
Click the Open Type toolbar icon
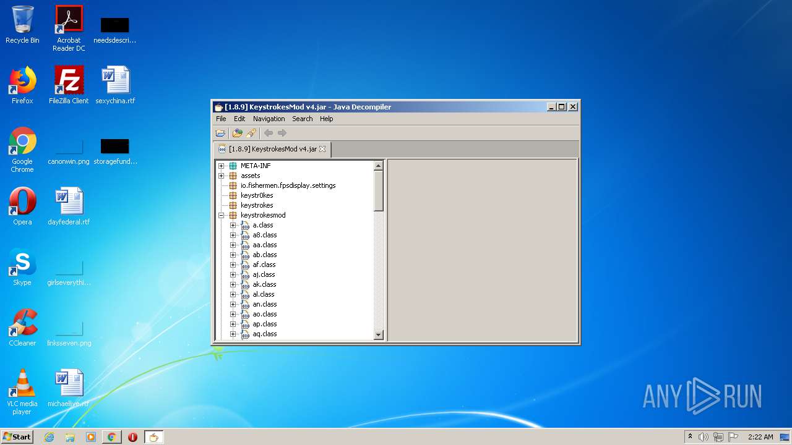(x=237, y=133)
